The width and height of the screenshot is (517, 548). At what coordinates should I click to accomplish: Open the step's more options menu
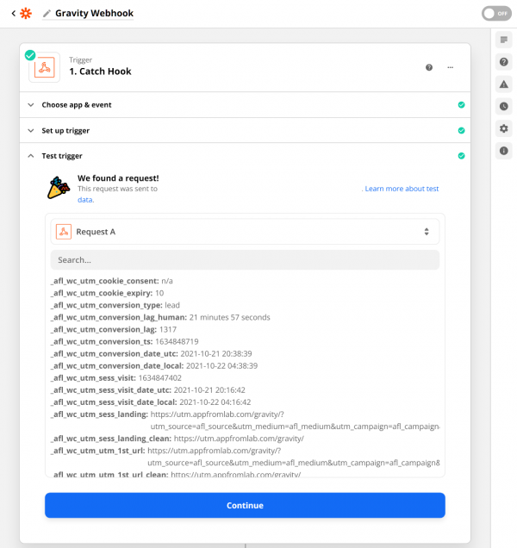[x=451, y=67]
